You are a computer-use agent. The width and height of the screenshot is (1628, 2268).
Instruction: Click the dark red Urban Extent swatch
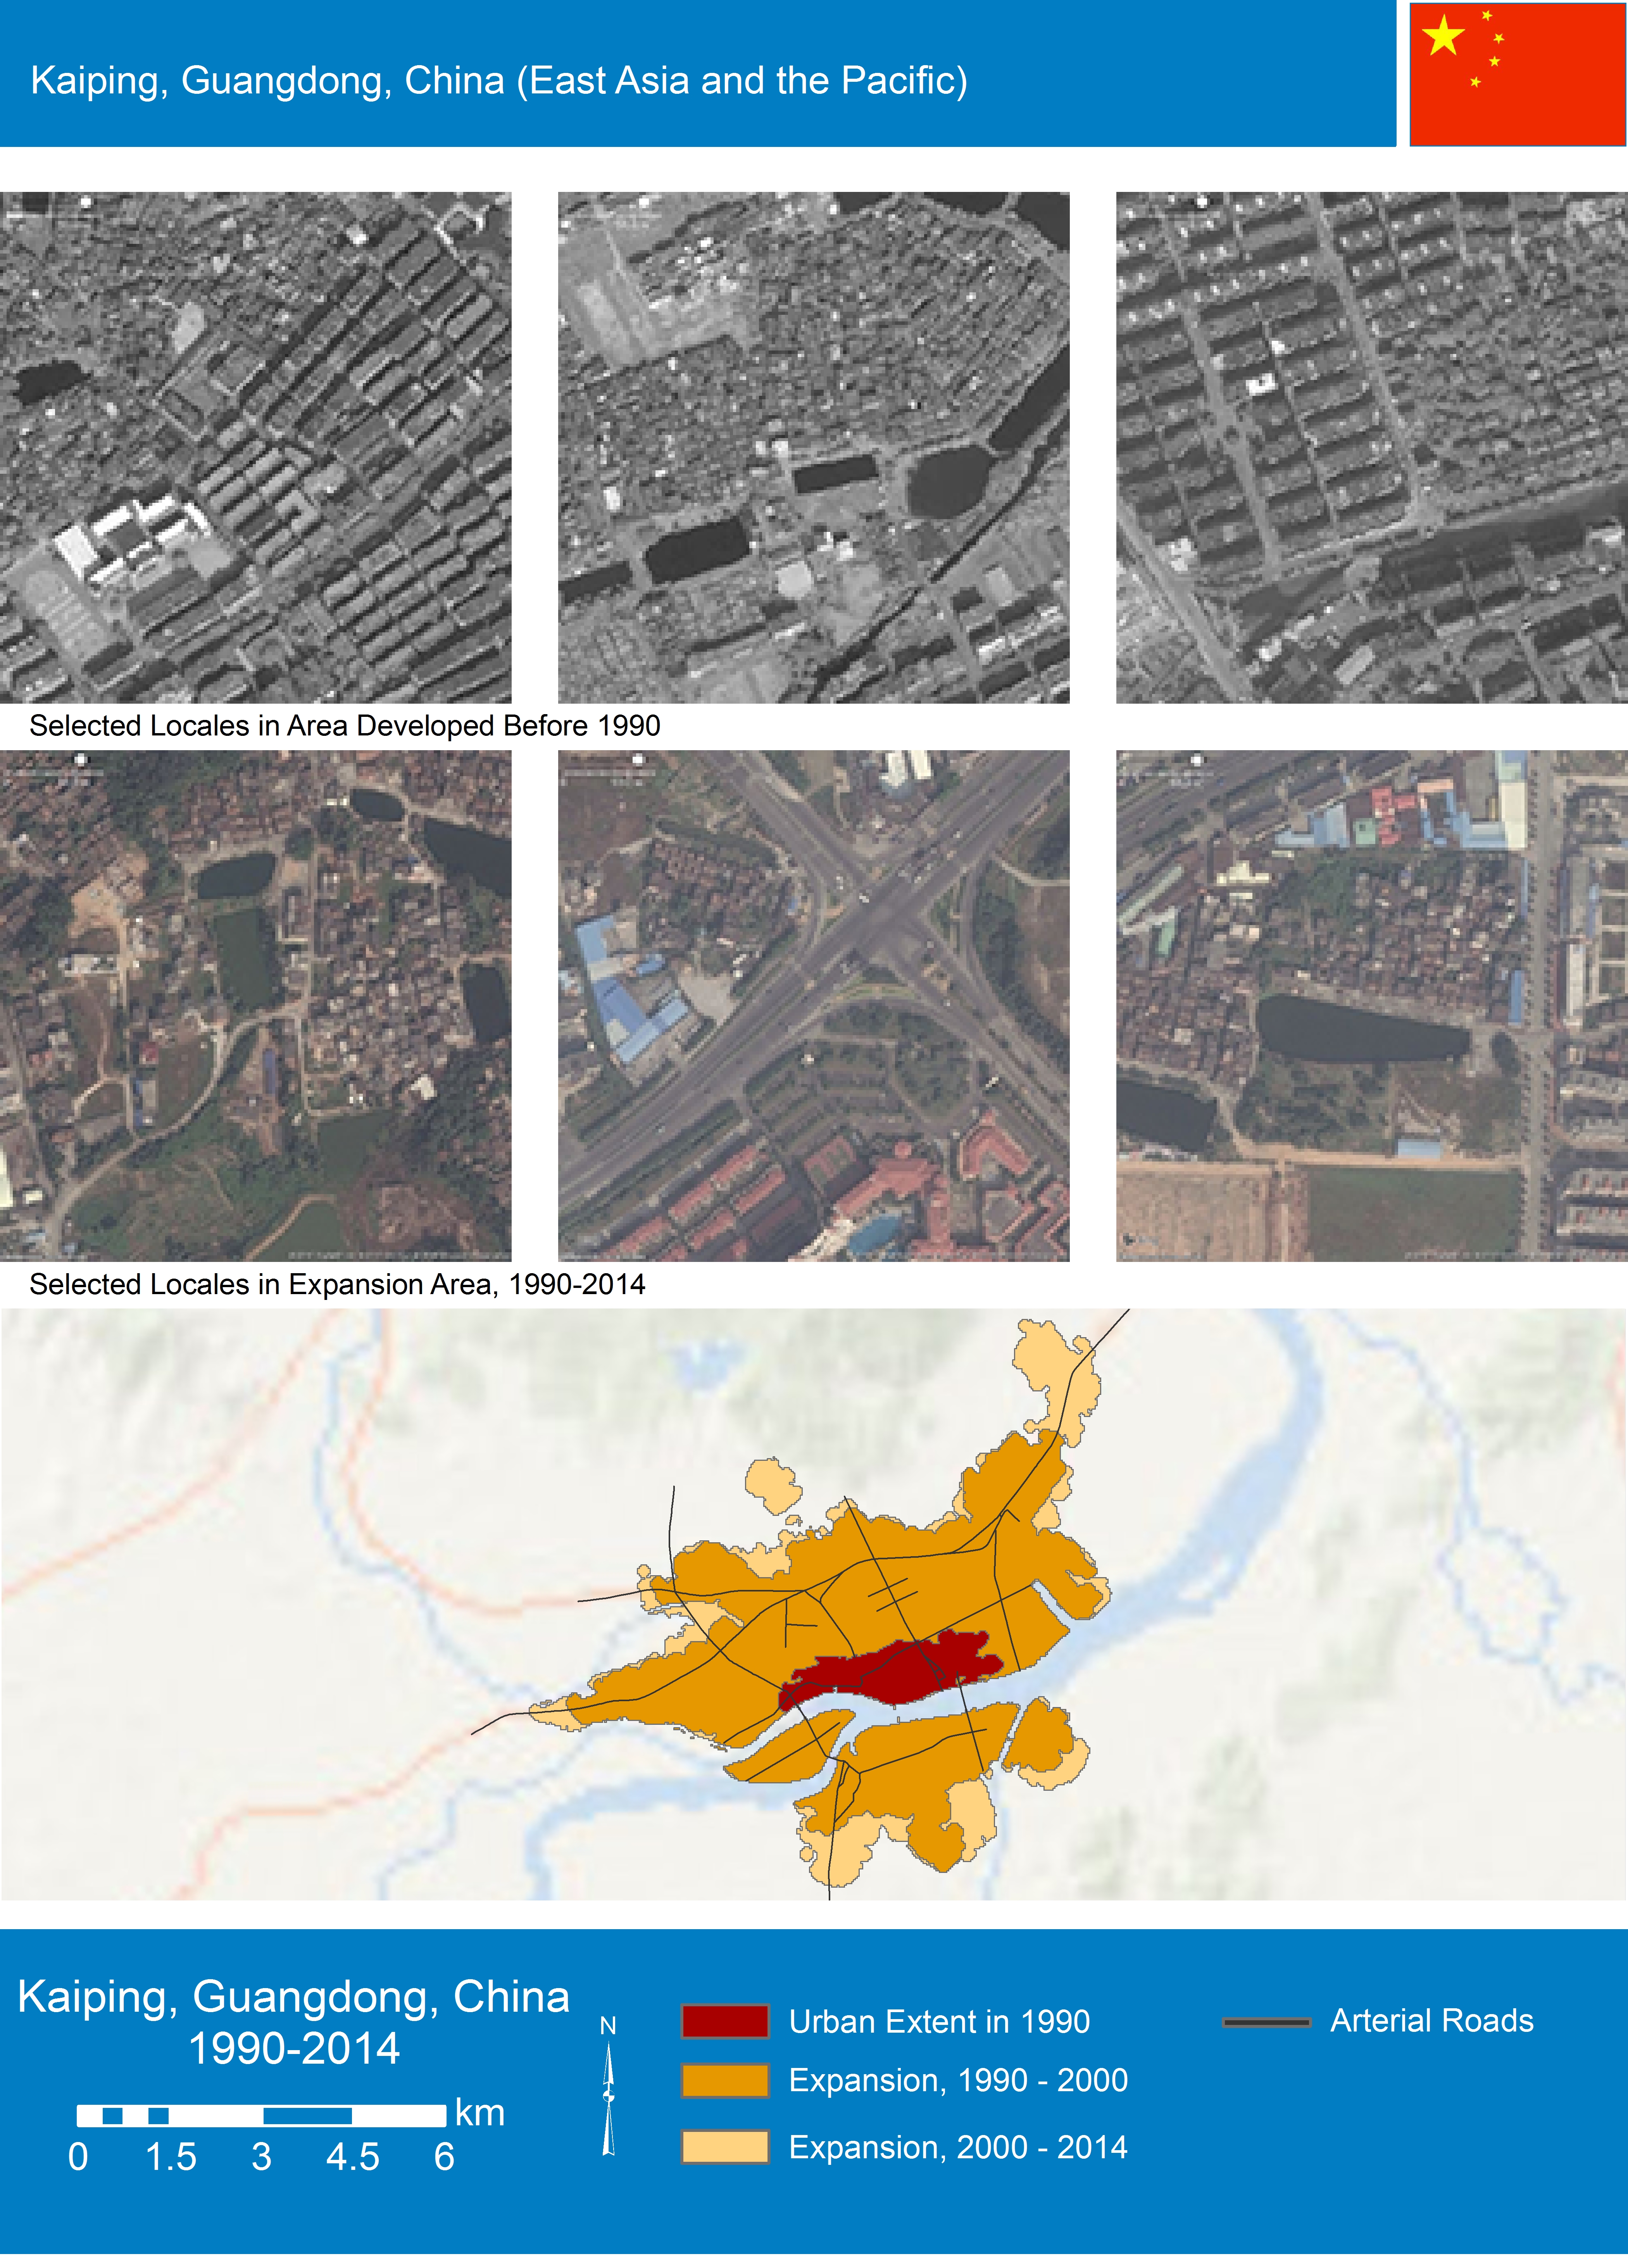pos(725,2021)
